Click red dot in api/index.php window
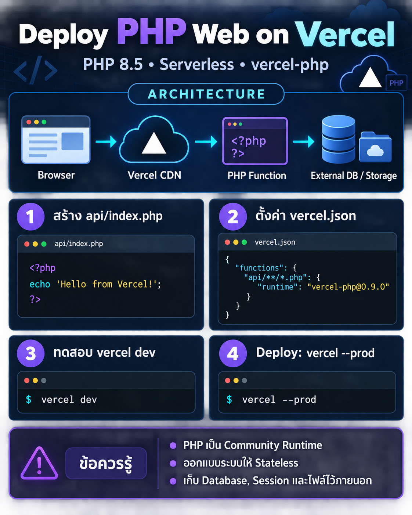This screenshot has width=412, height=515. click(27, 244)
